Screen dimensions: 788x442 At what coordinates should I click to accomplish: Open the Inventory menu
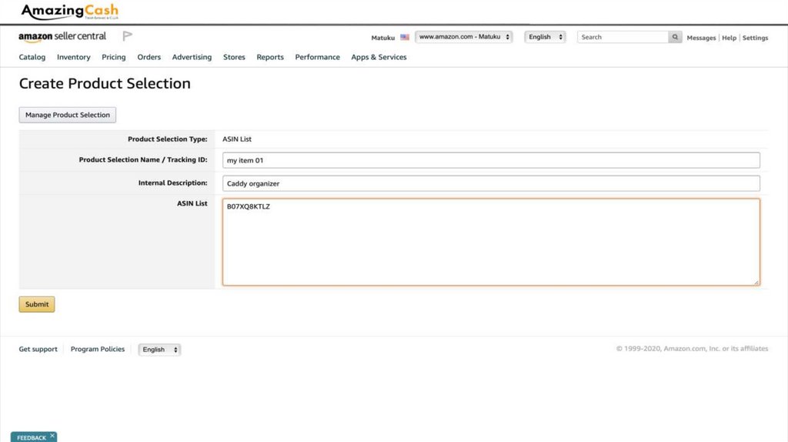point(74,57)
